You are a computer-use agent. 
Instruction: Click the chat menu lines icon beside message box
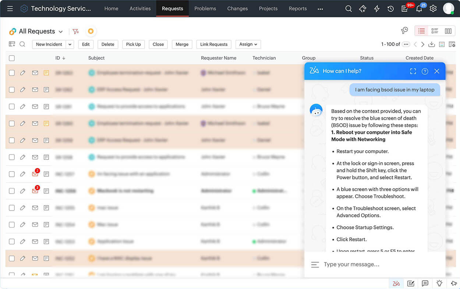pos(315,264)
